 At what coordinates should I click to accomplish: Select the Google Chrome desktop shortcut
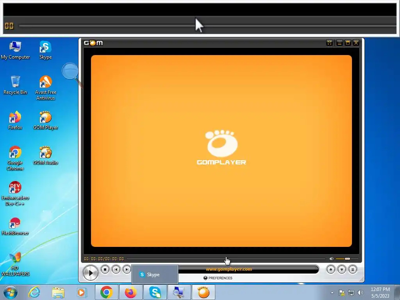(x=15, y=158)
